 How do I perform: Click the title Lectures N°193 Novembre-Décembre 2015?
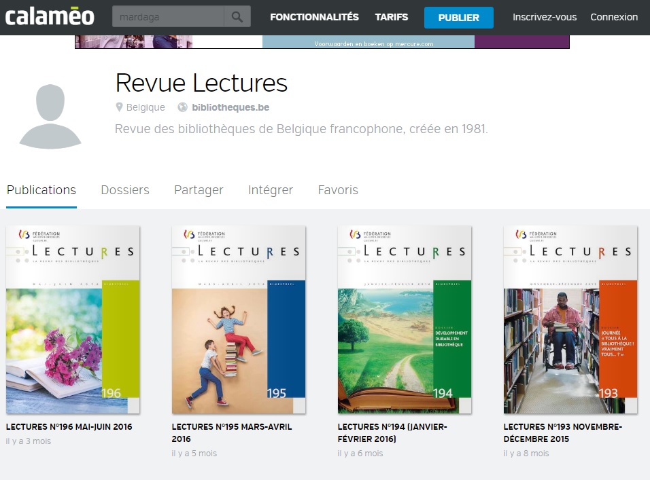coord(562,433)
